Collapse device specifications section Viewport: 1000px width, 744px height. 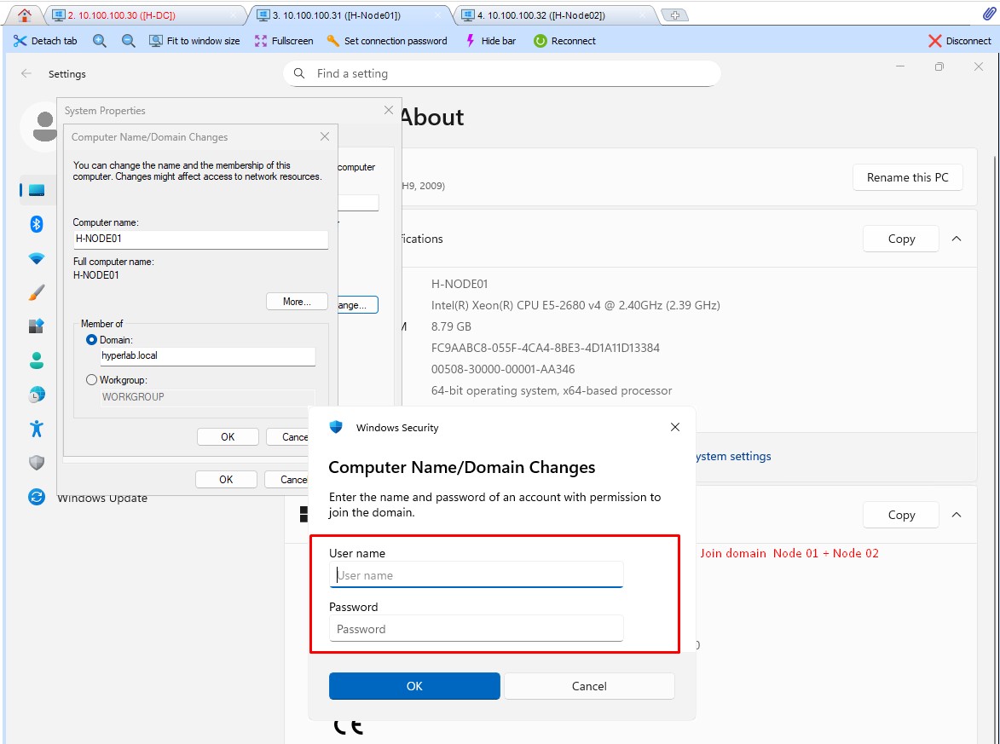(956, 239)
